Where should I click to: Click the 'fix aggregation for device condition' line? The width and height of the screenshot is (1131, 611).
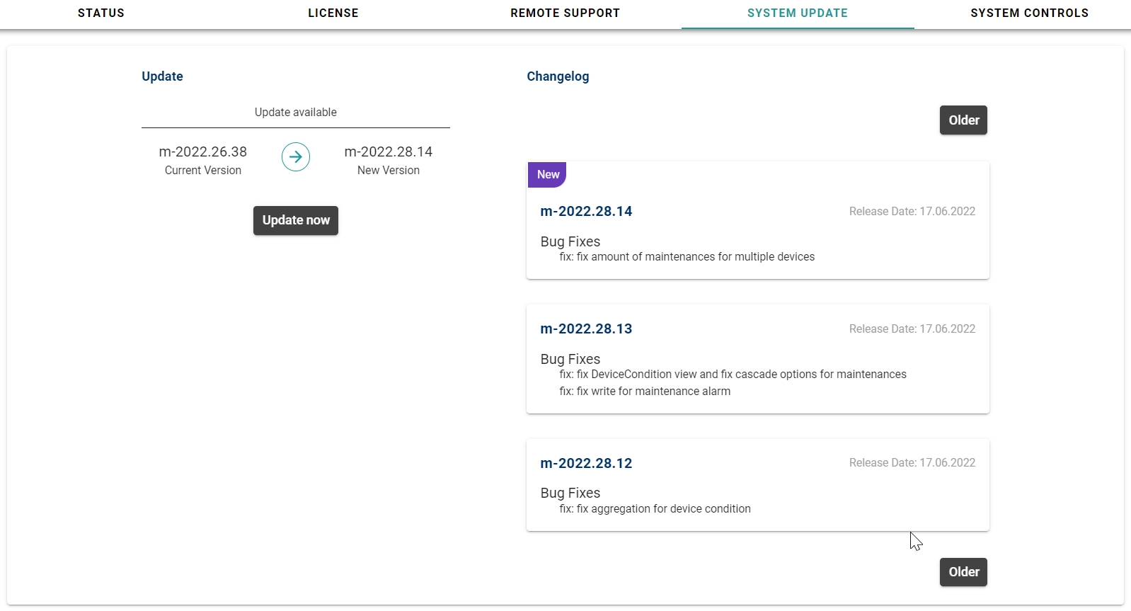[655, 509]
